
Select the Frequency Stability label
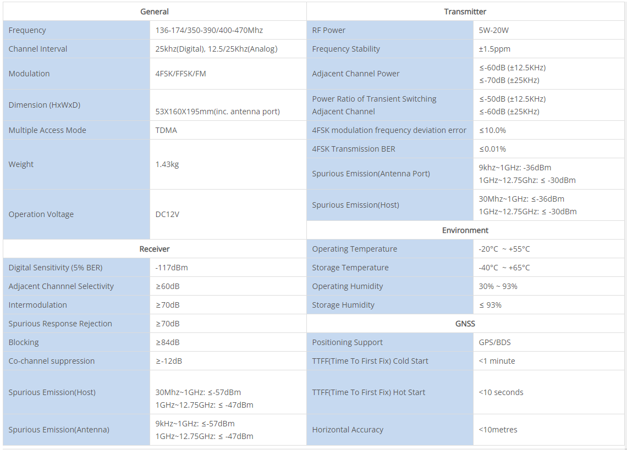coord(346,49)
